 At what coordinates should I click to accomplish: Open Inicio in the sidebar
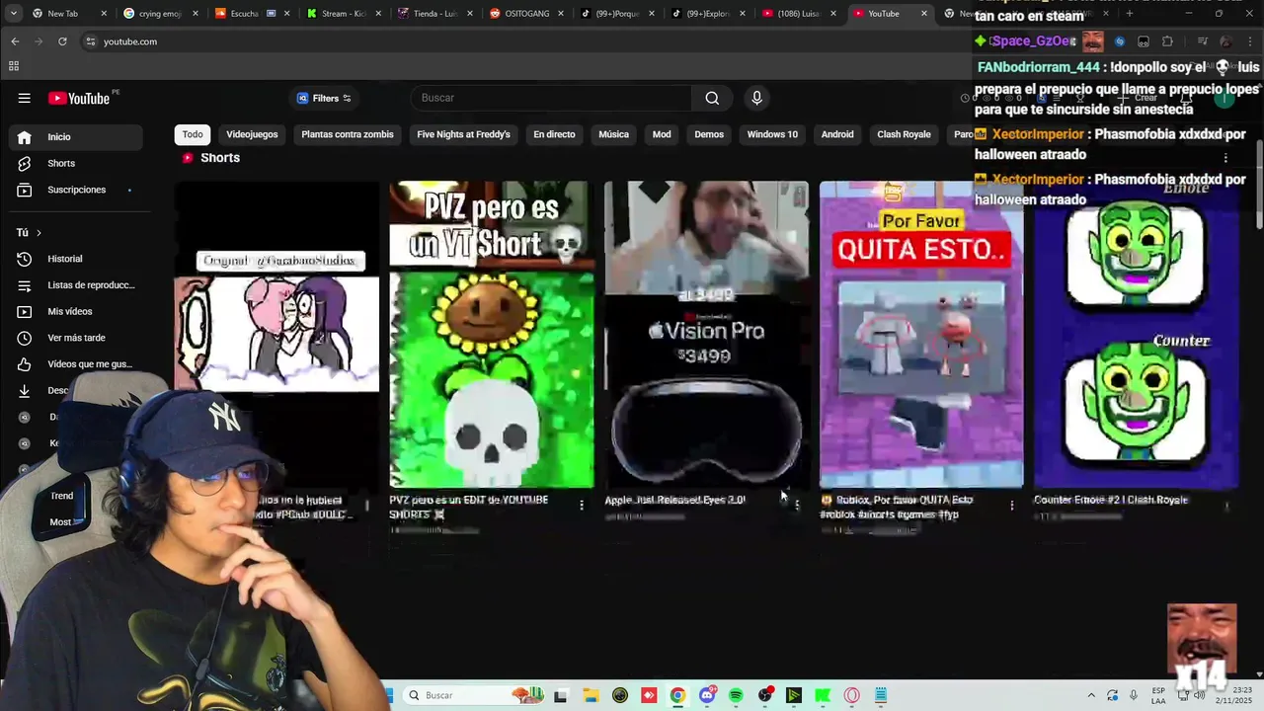(x=75, y=137)
